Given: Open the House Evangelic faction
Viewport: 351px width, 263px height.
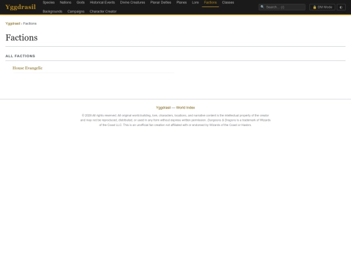Looking at the screenshot, I should [27, 68].
